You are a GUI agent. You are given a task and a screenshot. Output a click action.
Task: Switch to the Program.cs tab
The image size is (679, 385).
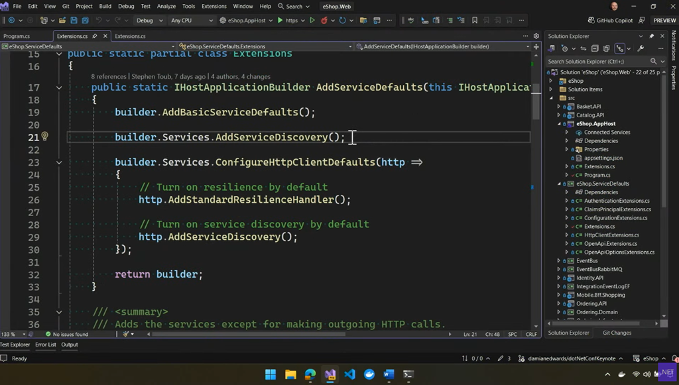[x=17, y=36]
